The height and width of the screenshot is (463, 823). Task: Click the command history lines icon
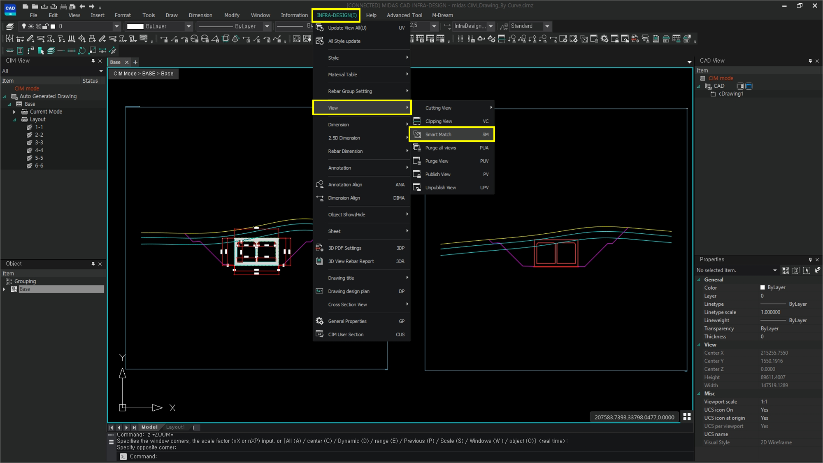click(x=111, y=442)
